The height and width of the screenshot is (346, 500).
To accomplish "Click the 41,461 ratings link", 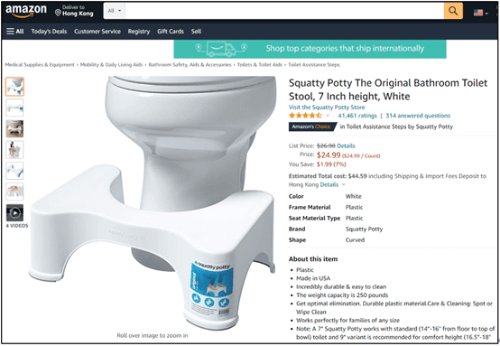I will point(357,116).
